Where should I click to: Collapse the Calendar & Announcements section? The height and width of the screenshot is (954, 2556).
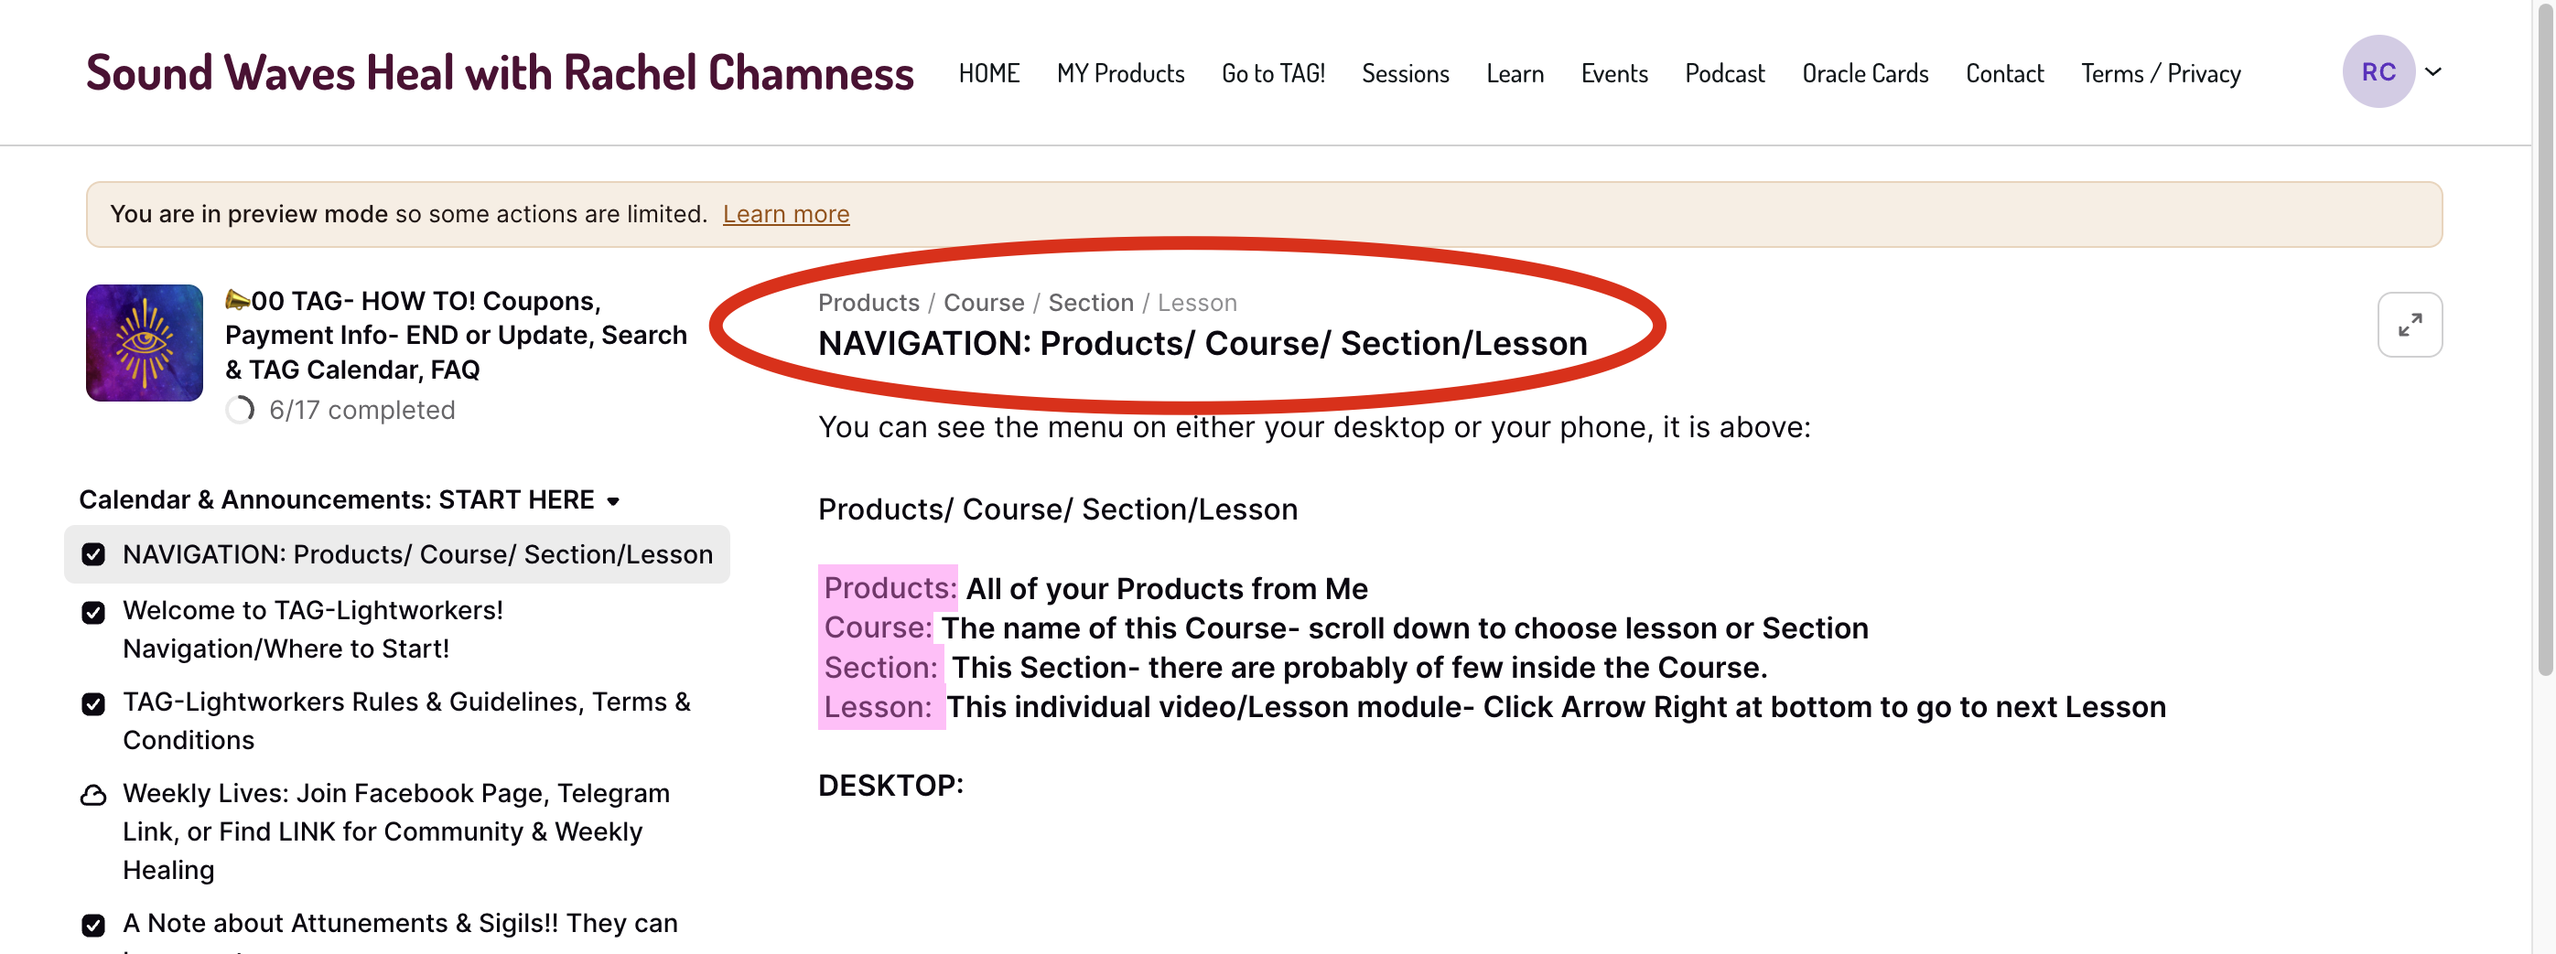point(613,501)
